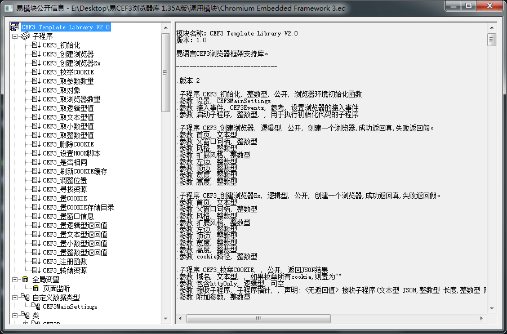Click the subroutine icon beside CEF3_置窗口信息

(36, 216)
